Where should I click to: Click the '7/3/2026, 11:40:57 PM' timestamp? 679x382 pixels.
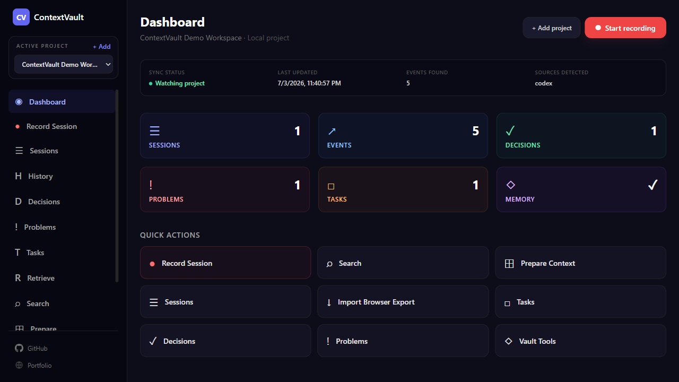click(309, 83)
